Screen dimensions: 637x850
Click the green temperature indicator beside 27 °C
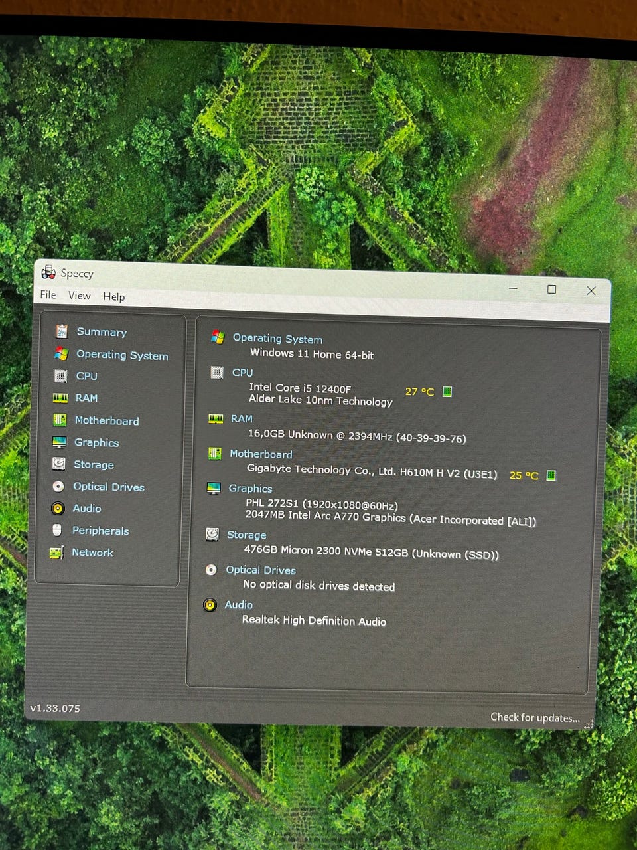click(447, 391)
